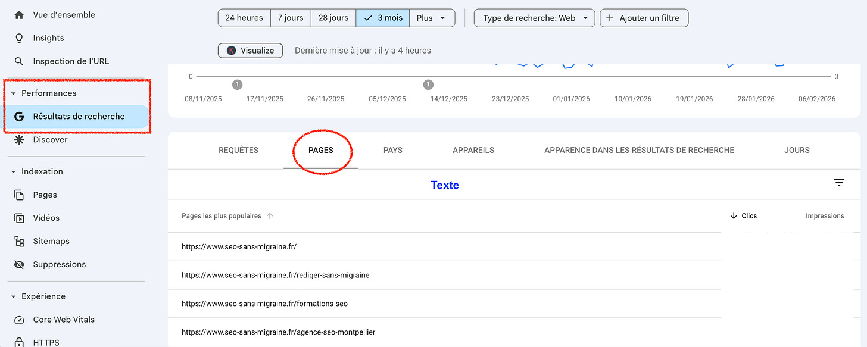Select row ending in /rediger-sans-migraine
Viewport: 867px width, 347px height.
(444, 275)
